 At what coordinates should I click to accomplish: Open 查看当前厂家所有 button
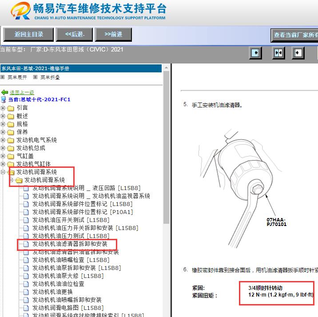coord(294,35)
